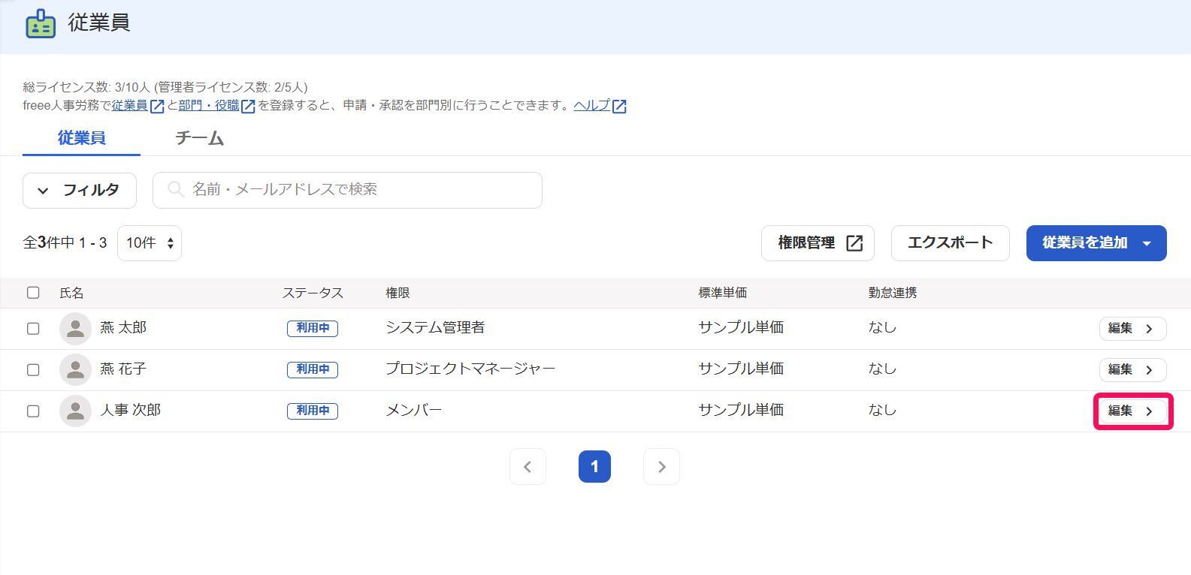1191x575 pixels.
Task: Click the avatar icon of 人事 次郎
Action: (x=75, y=411)
